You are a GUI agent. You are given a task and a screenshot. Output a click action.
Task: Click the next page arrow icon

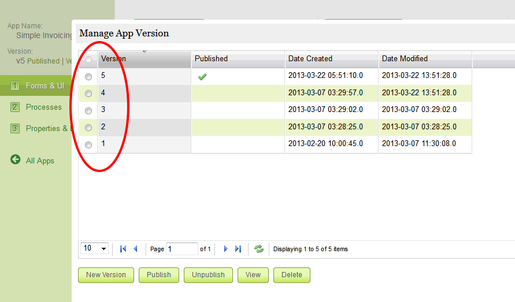[225, 249]
